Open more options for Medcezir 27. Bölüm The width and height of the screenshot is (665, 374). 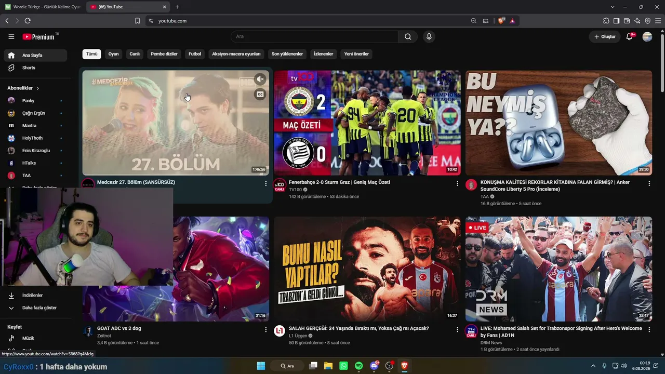pyautogui.click(x=266, y=183)
